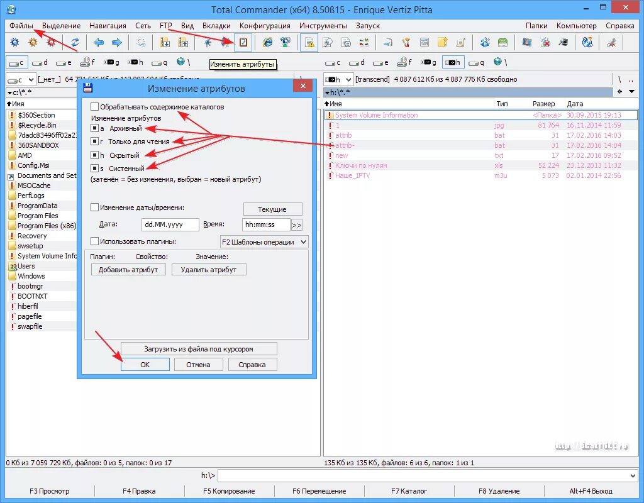Open the F2 Шаблоны операции dropdown
Viewport: 644px width, 503px height.
(x=264, y=242)
